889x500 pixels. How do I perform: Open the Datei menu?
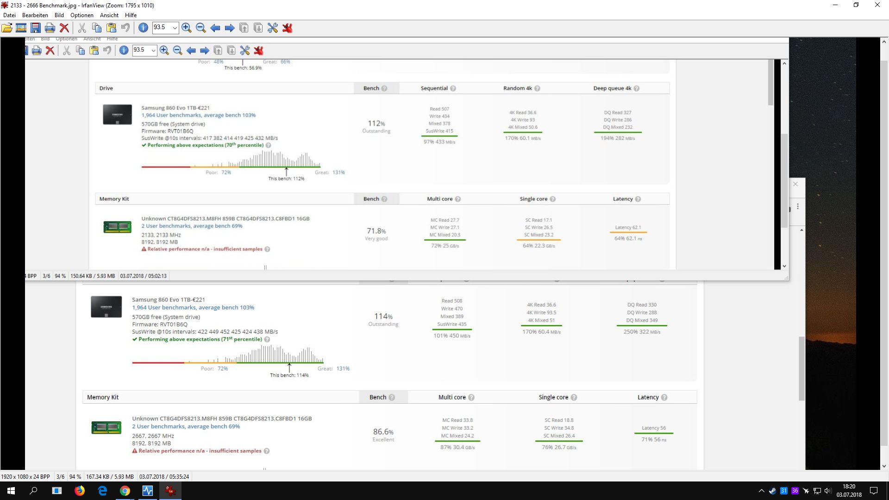(x=9, y=15)
